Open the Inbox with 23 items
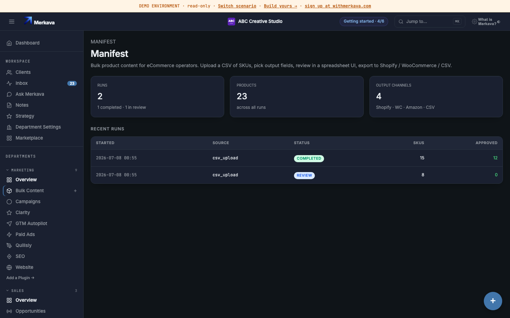This screenshot has width=510, height=318. point(42,83)
